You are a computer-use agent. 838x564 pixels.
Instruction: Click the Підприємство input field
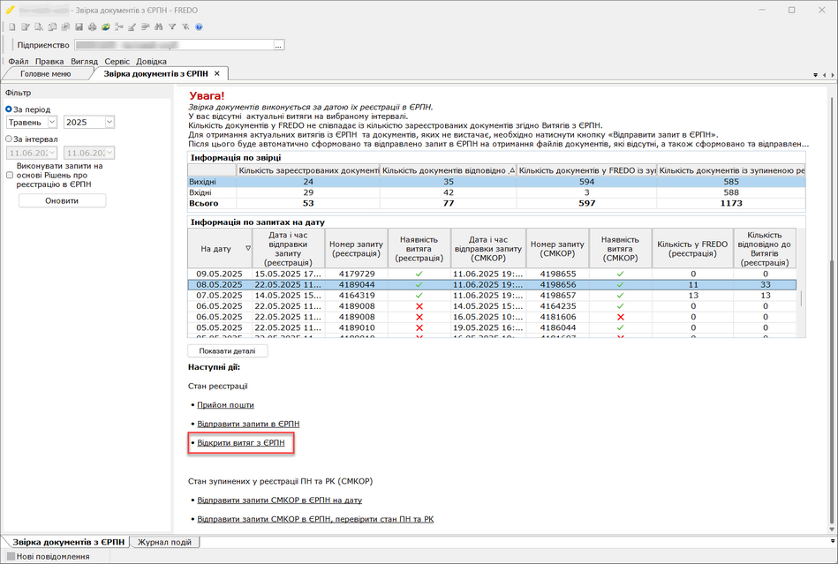coord(174,45)
